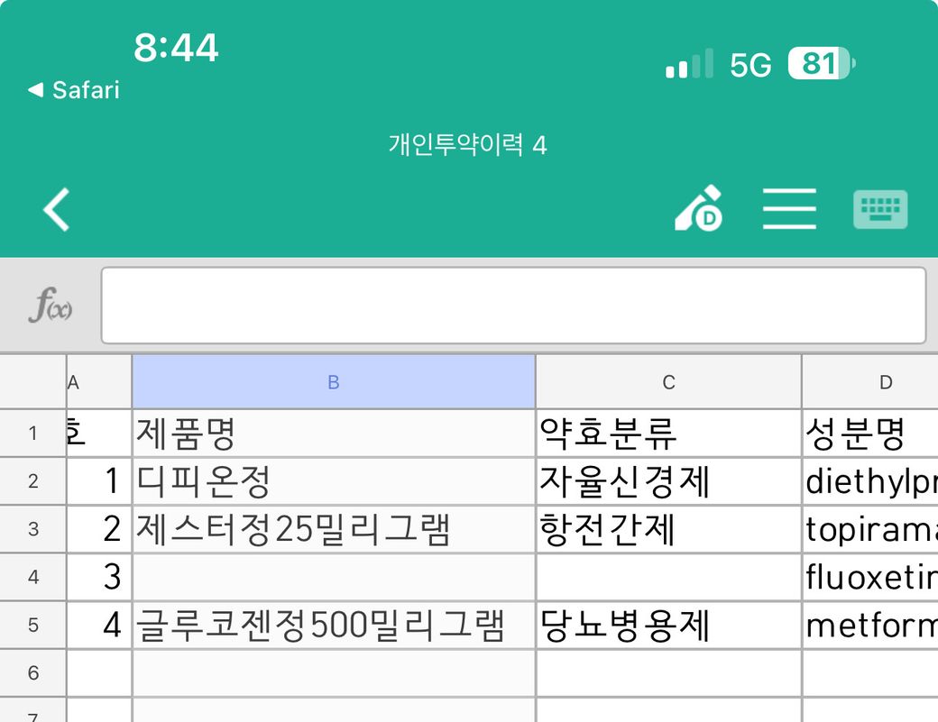The height and width of the screenshot is (722, 938).
Task: Tap the 제품명 header cell
Action: pyautogui.click(x=333, y=434)
